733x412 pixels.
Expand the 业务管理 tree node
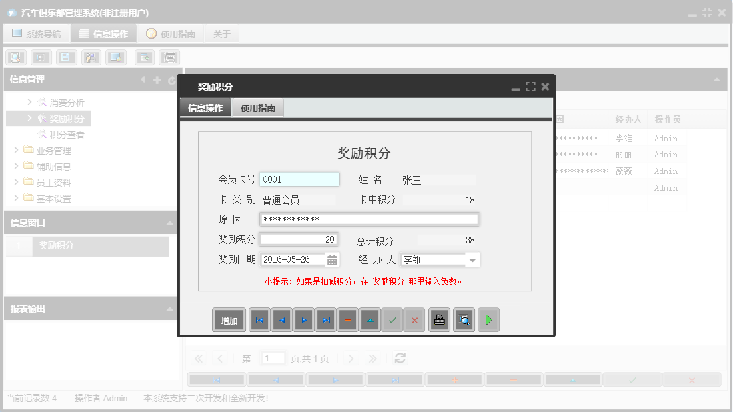coord(16,149)
